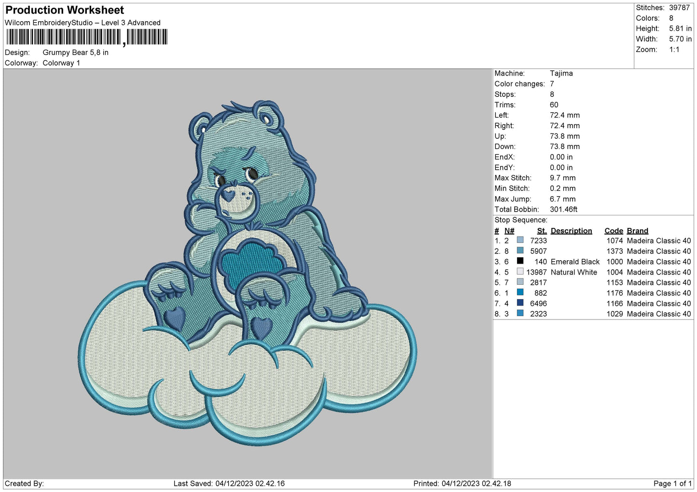Click the grey-blue swatch for code 1153

(x=520, y=282)
